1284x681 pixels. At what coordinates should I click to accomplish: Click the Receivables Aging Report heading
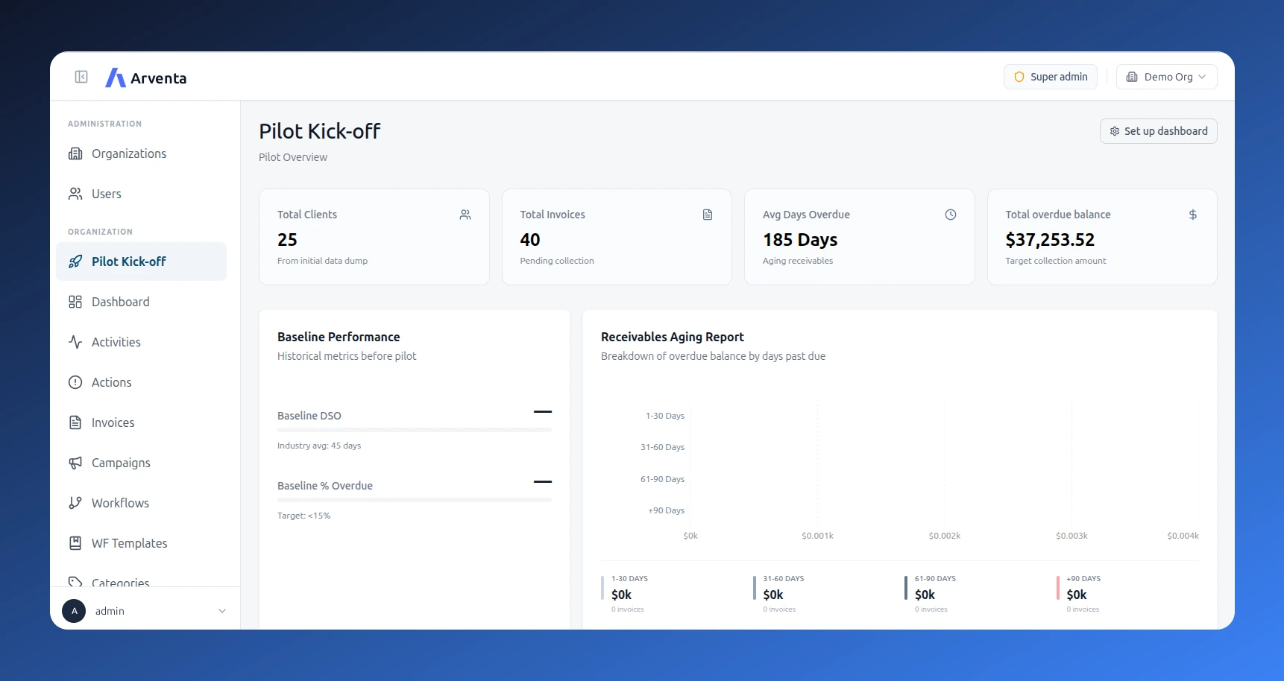pos(673,337)
